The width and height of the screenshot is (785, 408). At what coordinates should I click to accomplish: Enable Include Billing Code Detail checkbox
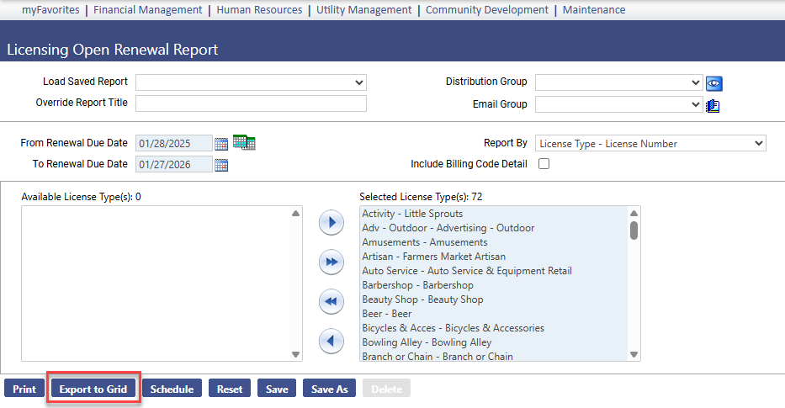(x=544, y=164)
